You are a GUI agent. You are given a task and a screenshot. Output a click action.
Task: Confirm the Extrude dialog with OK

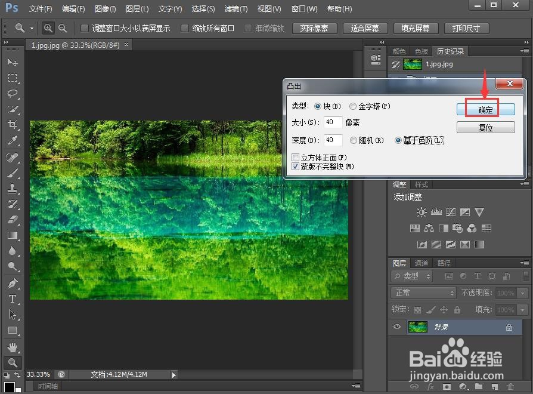click(x=485, y=110)
